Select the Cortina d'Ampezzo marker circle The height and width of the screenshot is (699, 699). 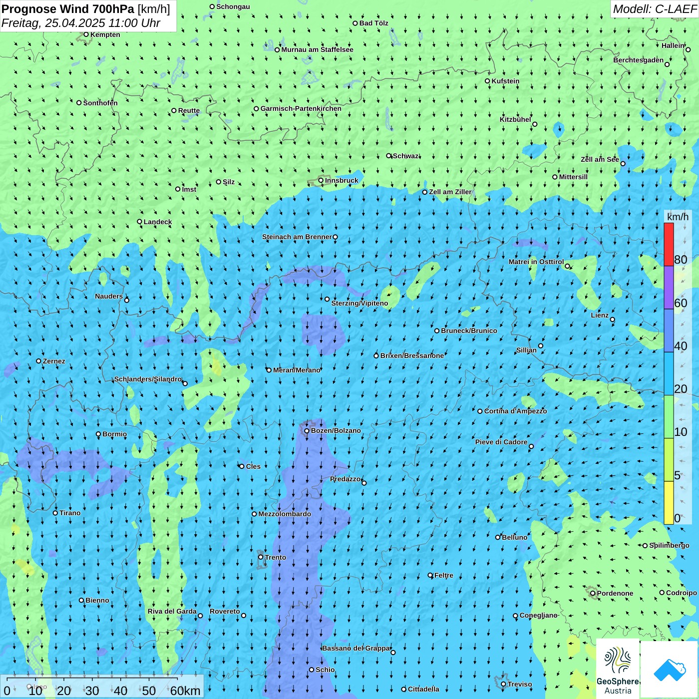[480, 411]
